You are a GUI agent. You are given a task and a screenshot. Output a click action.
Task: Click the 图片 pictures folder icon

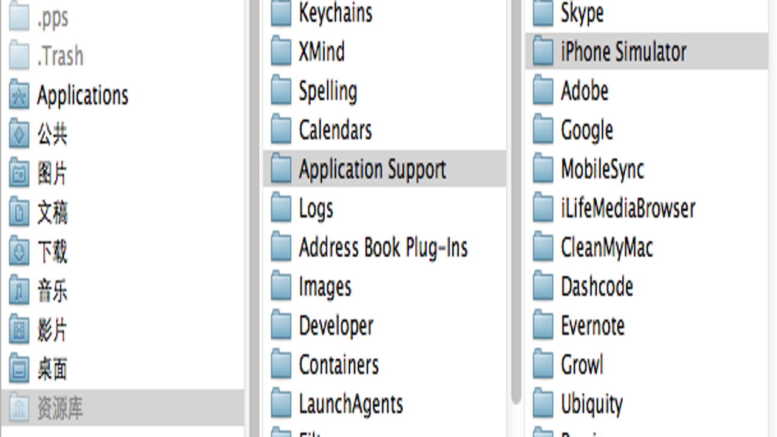coord(19,174)
